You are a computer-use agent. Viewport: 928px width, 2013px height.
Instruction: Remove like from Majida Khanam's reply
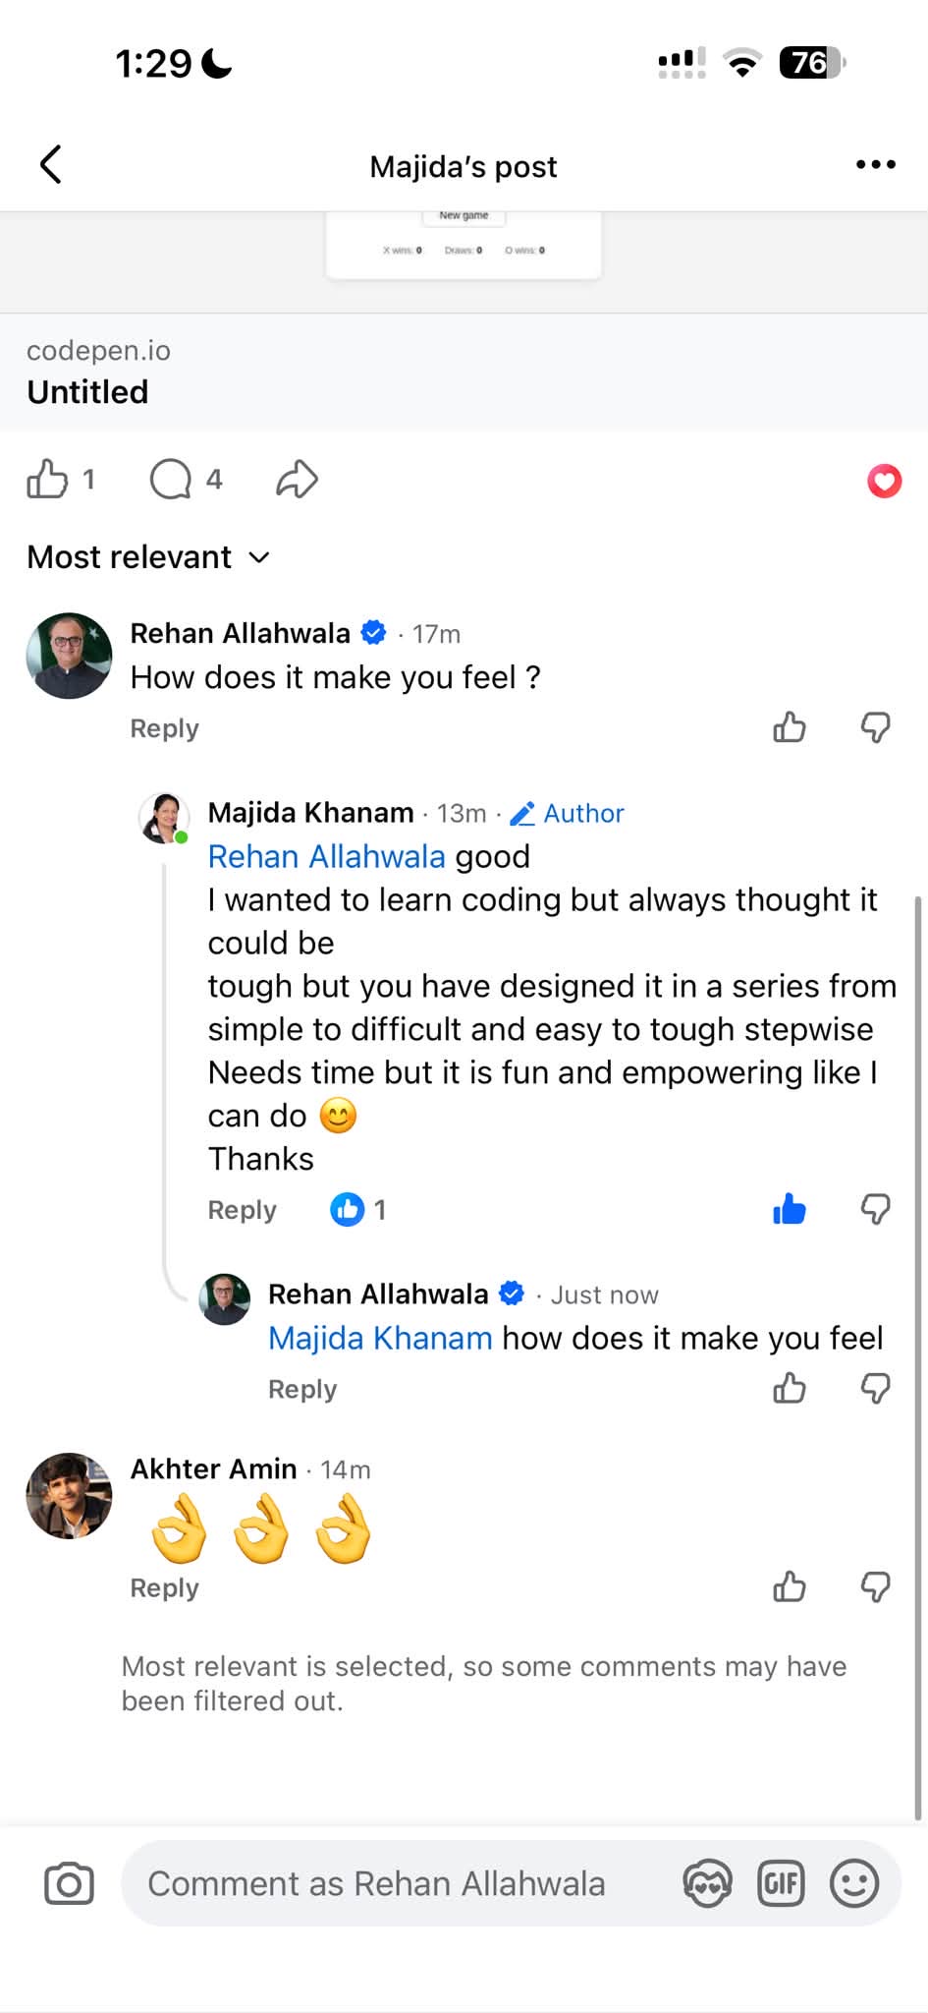(790, 1209)
